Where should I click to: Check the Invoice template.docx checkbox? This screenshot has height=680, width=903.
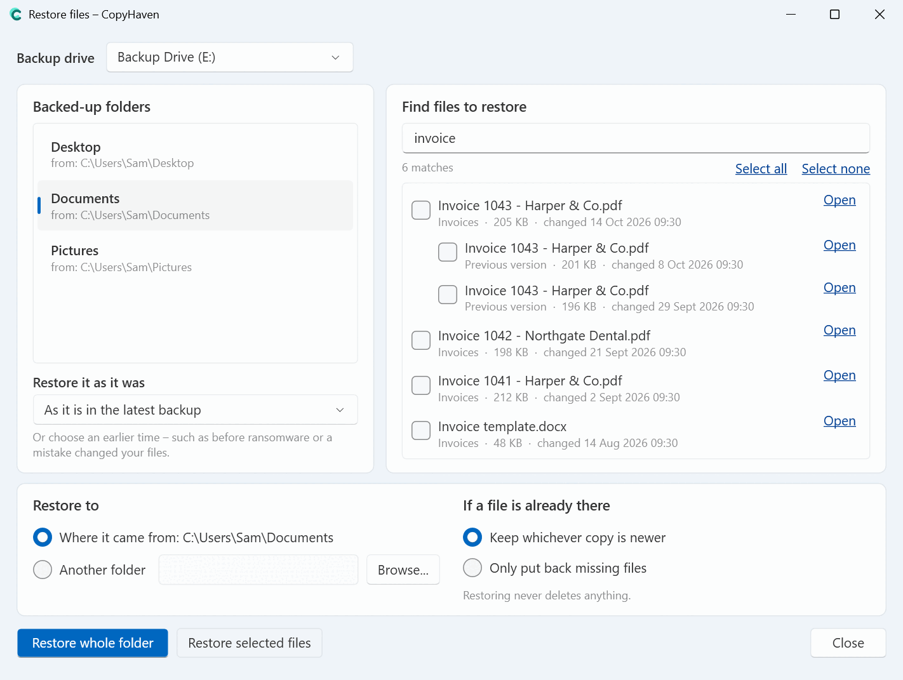[x=421, y=430]
